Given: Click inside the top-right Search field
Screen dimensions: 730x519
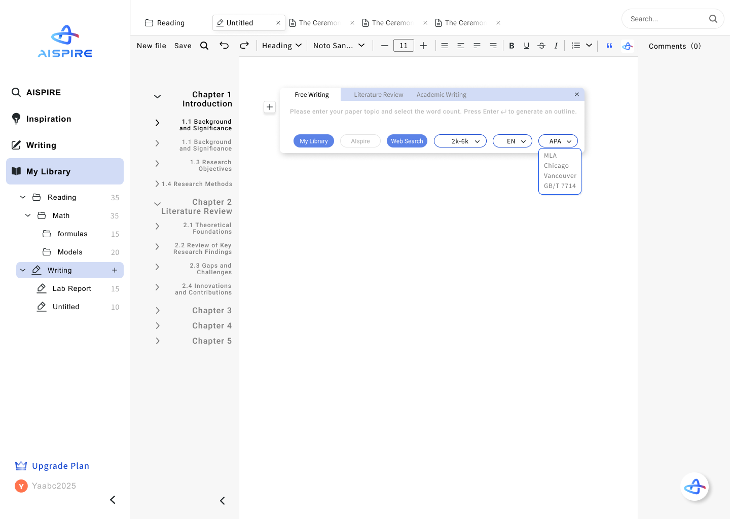Looking at the screenshot, I should click(669, 19).
